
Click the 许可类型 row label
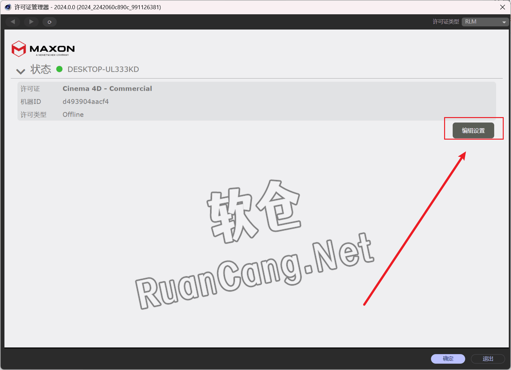[x=34, y=115]
